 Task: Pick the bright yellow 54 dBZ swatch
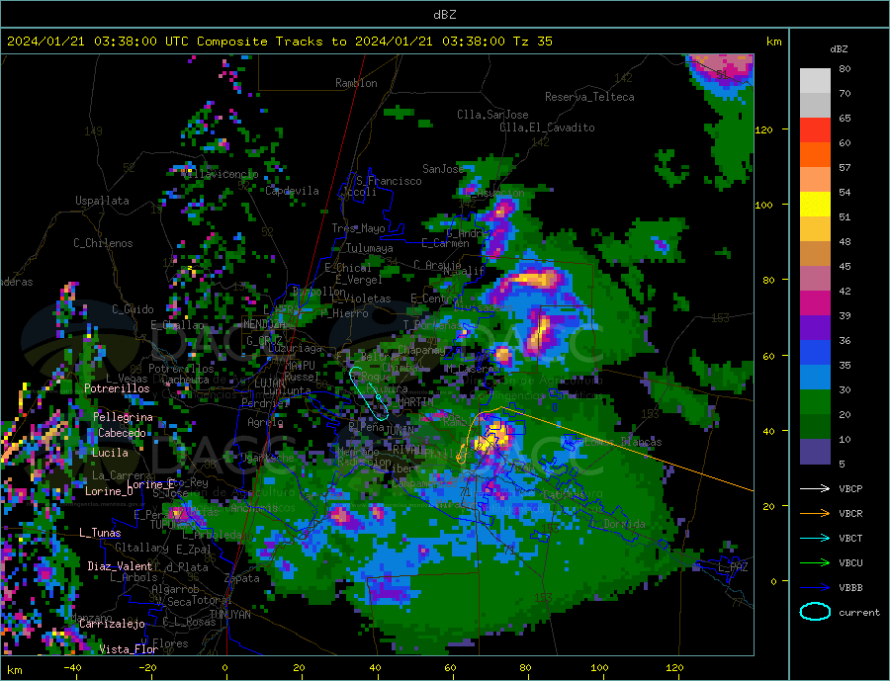tap(815, 205)
